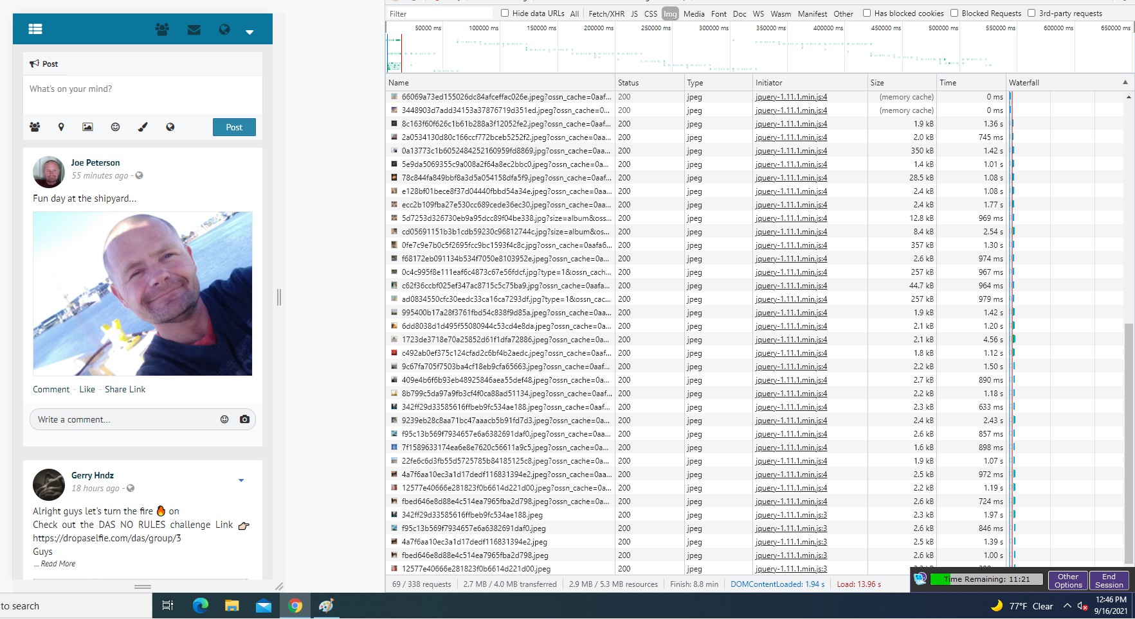Click the What's on your mind field
Image resolution: width=1135 pixels, height=619 pixels.
[142, 89]
